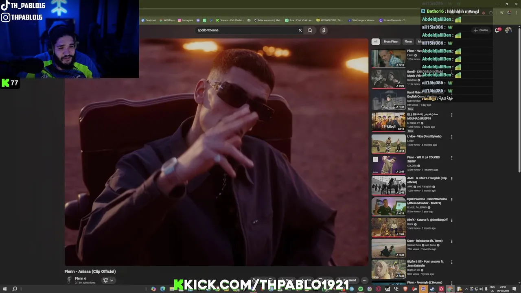
Task: Select the All filter chip
Action: tap(376, 42)
